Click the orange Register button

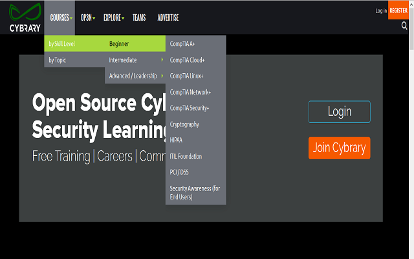[398, 10]
